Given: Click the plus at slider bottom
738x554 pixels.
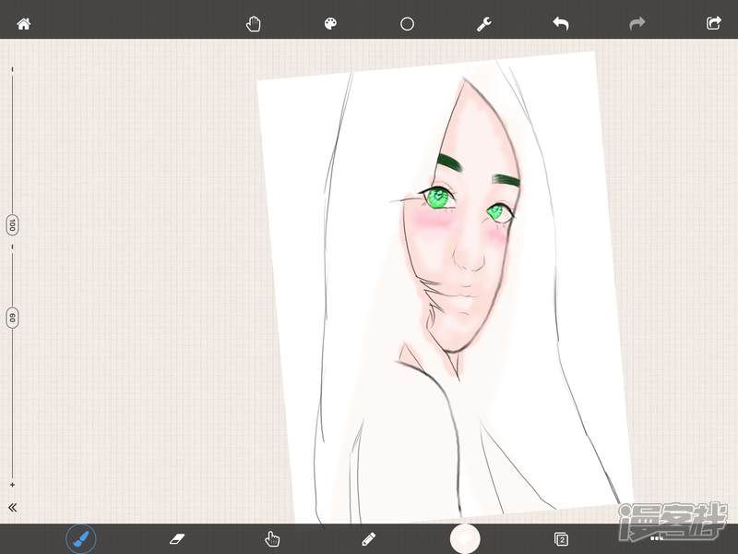Looking at the screenshot, I should 13,485.
